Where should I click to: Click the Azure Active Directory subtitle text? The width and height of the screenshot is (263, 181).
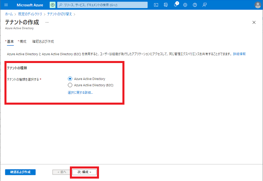coord(19,28)
